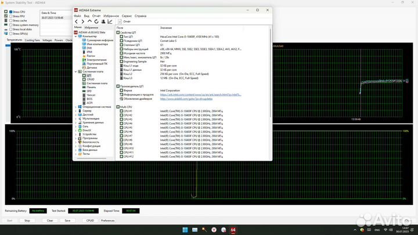The width and height of the screenshot is (418, 235).
Task: Expand the Операционная система tree node
Action: click(75, 107)
